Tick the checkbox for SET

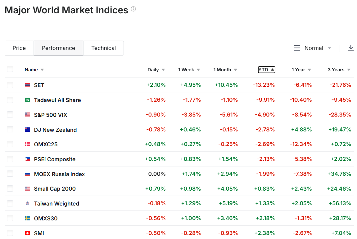[x=10, y=85]
